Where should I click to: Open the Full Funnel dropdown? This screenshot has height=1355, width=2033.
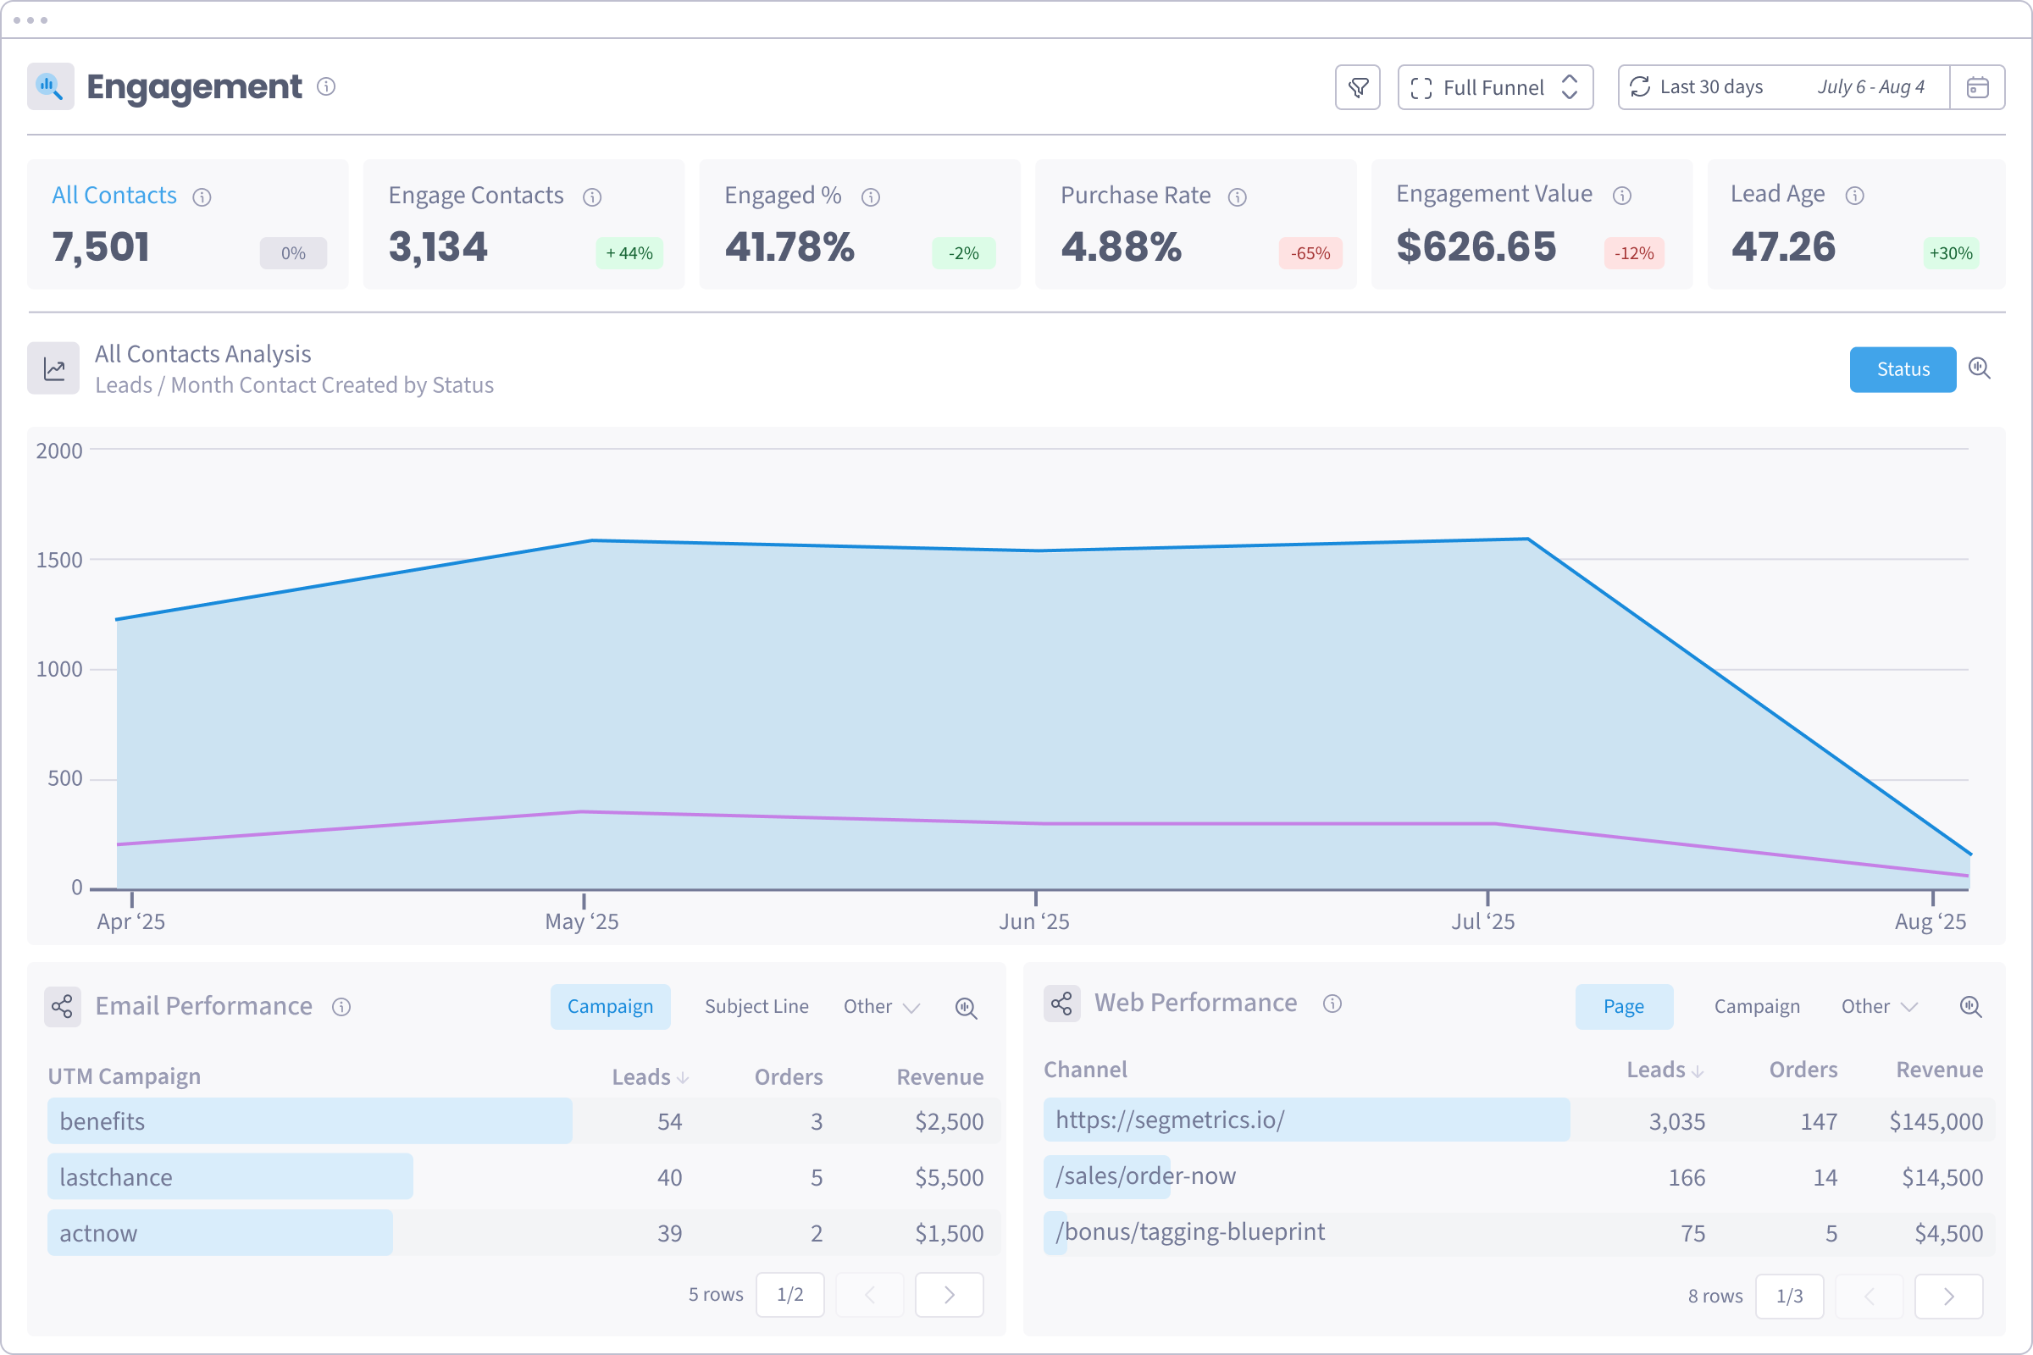[1494, 87]
